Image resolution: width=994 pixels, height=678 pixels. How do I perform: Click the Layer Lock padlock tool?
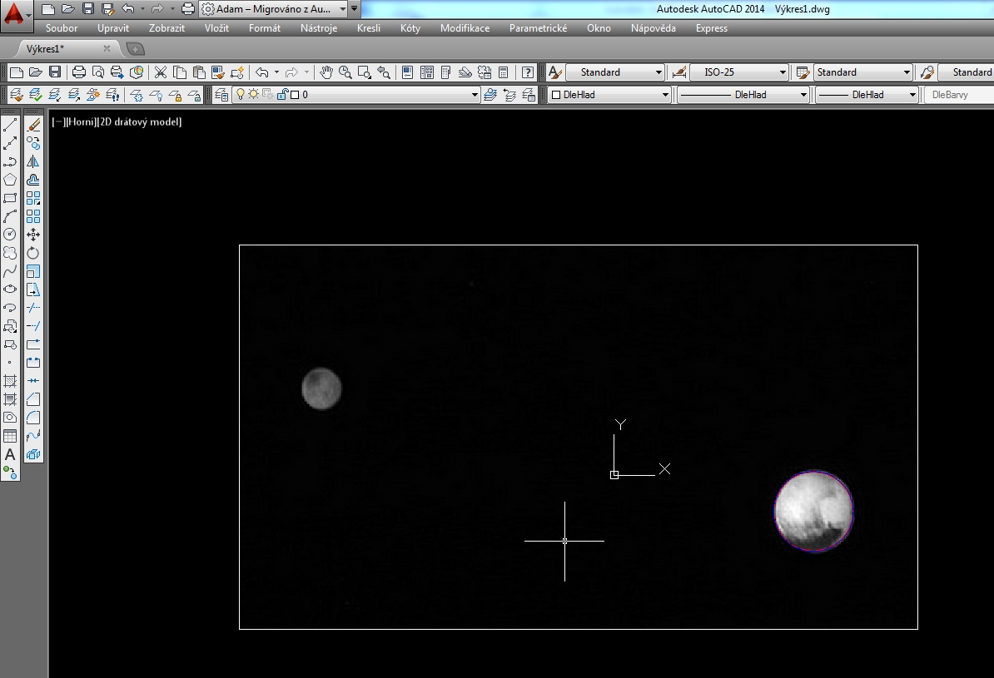175,95
